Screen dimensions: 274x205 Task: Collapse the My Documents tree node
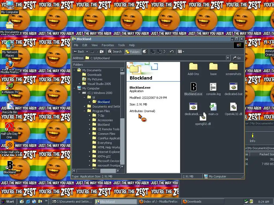pos(74,70)
